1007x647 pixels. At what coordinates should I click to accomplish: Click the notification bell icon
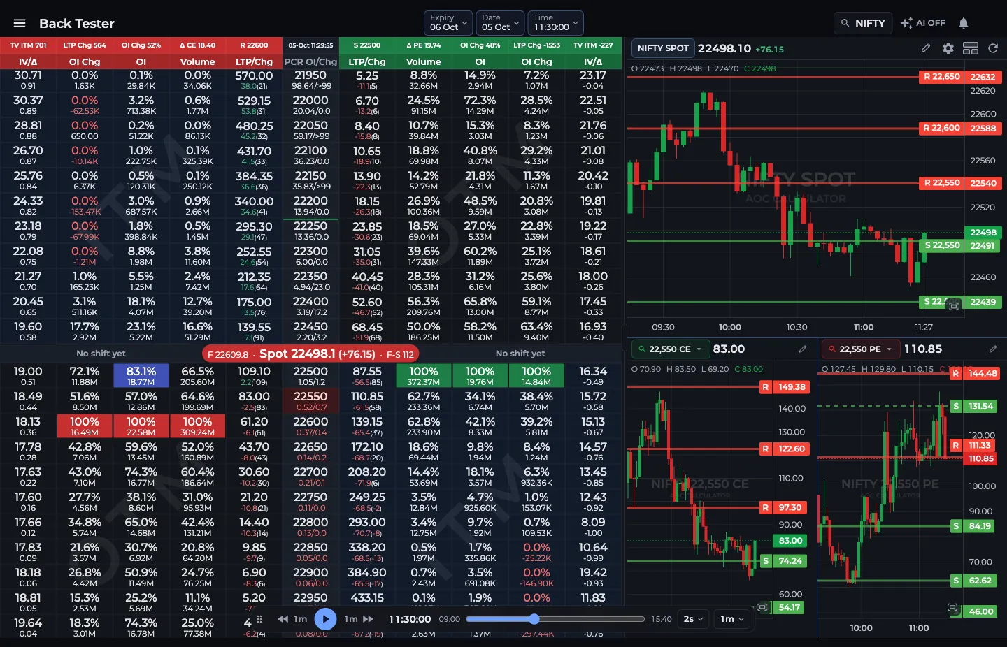pos(964,23)
